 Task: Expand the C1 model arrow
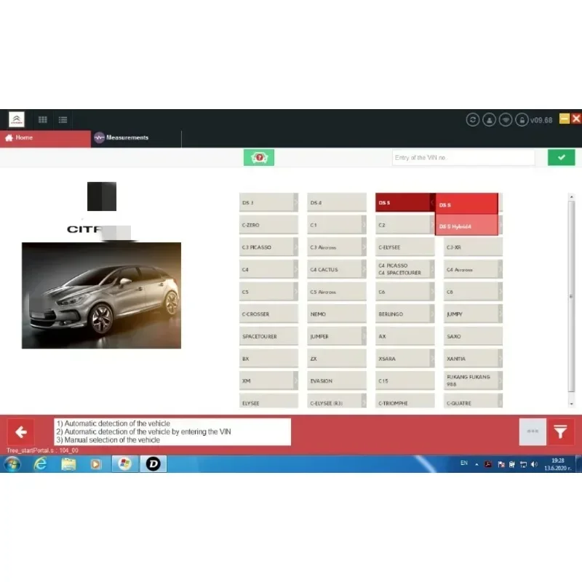364,225
